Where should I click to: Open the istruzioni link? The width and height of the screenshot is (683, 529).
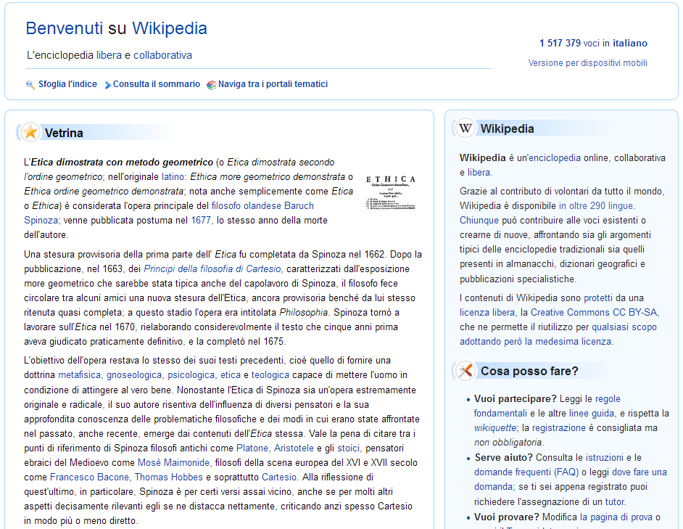605,457
